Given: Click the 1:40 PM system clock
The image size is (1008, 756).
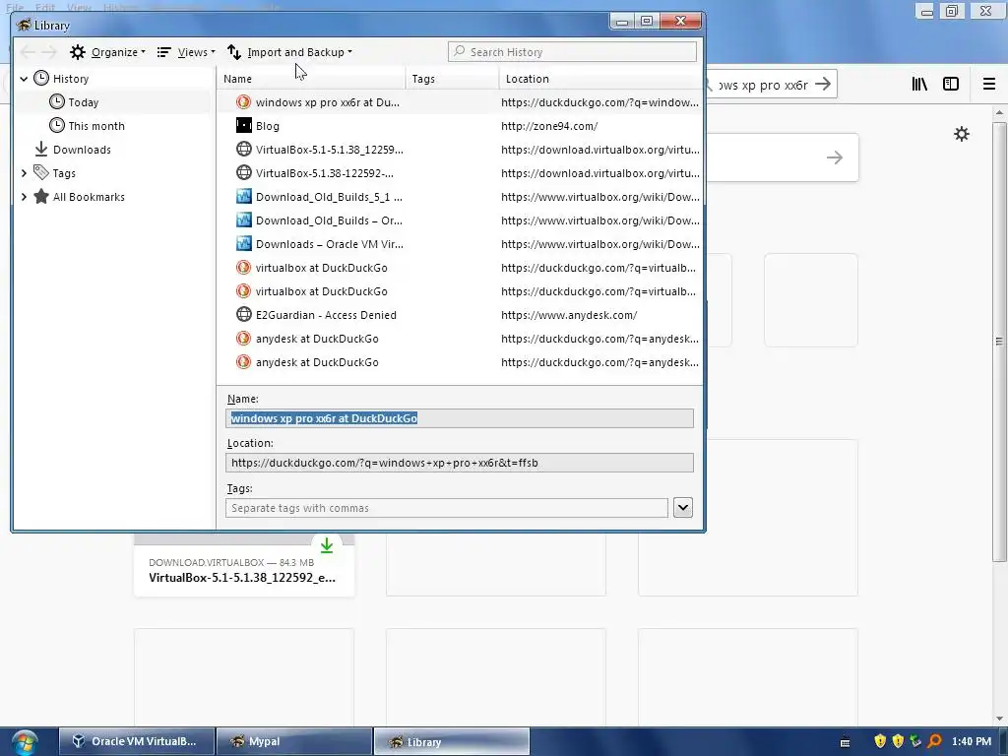Looking at the screenshot, I should 972,741.
